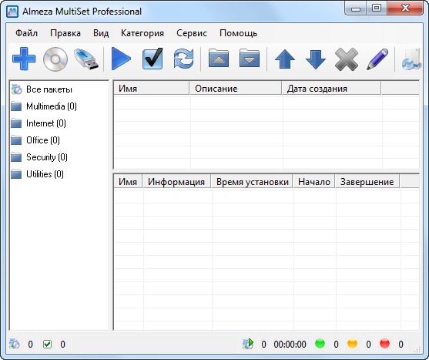Move package up with blue up arrow
Viewport: 429px width, 360px height.
click(x=285, y=59)
